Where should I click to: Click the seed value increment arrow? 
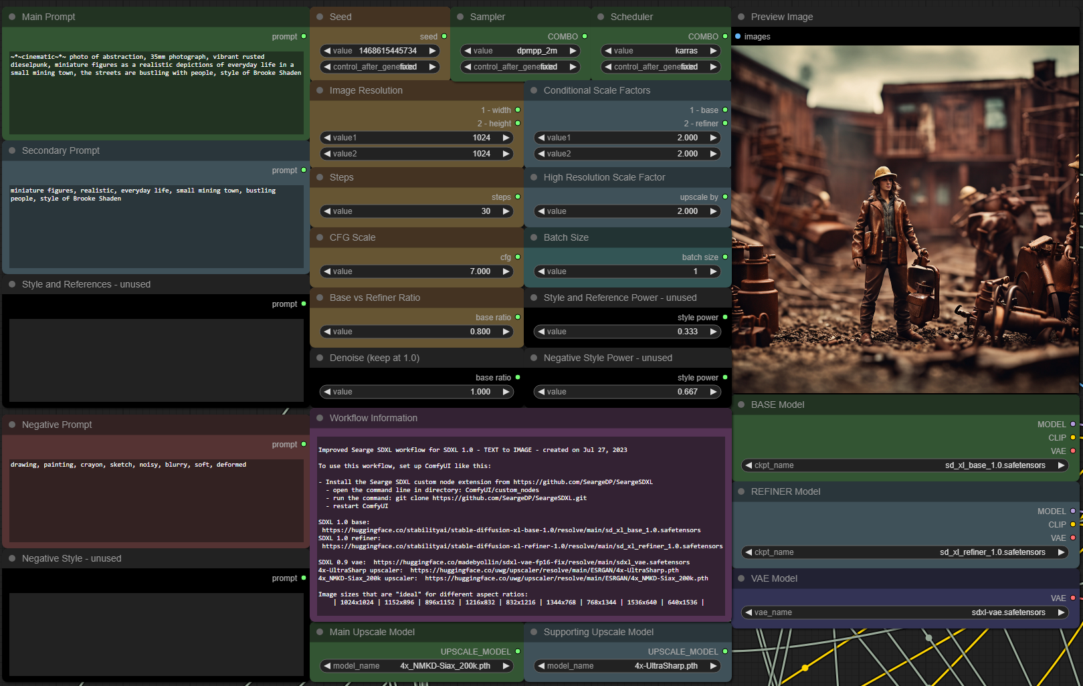point(433,51)
